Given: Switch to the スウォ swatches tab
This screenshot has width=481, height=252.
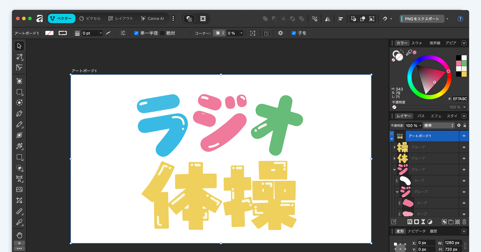Looking at the screenshot, I should (417, 43).
